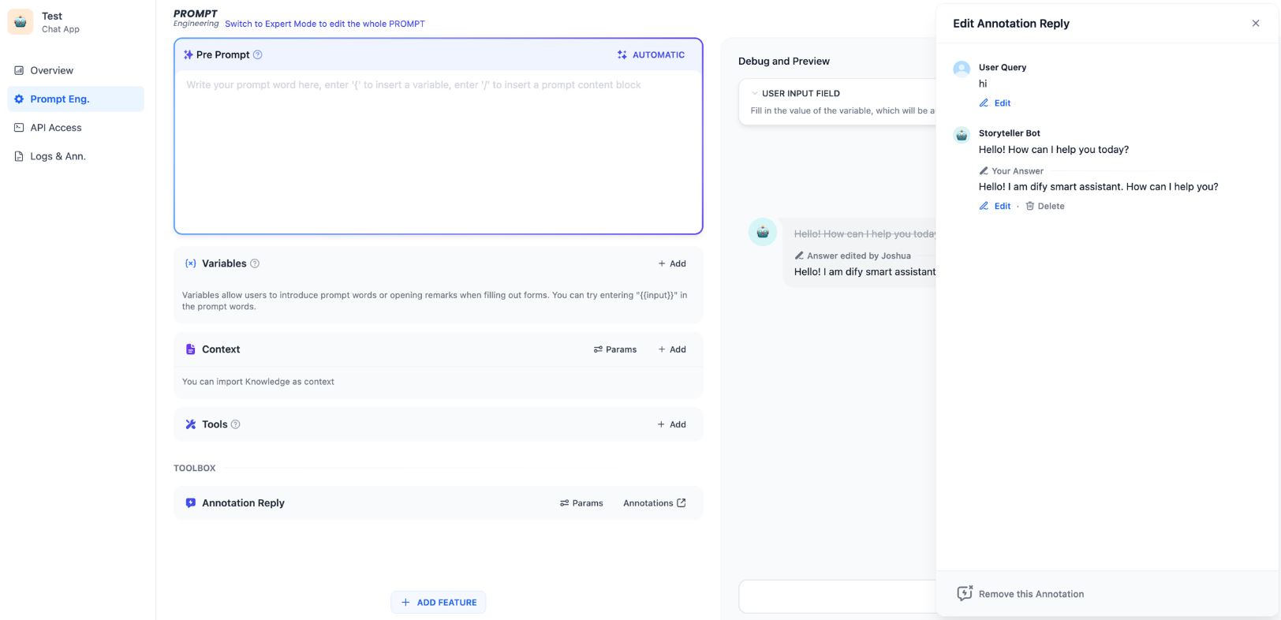
Task: Open Annotation Reply Params settings
Action: (x=581, y=503)
